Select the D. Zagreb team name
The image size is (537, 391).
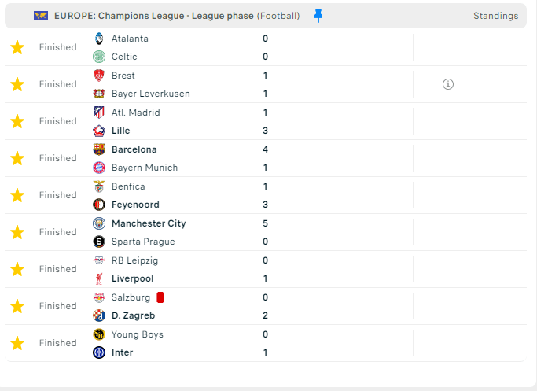click(133, 315)
